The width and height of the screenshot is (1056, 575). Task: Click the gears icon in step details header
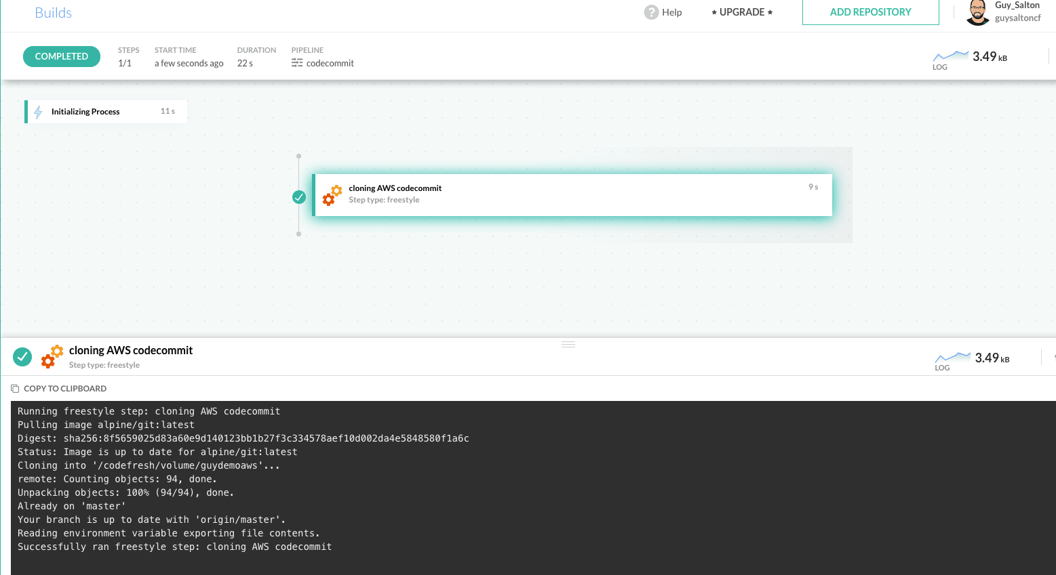(52, 356)
